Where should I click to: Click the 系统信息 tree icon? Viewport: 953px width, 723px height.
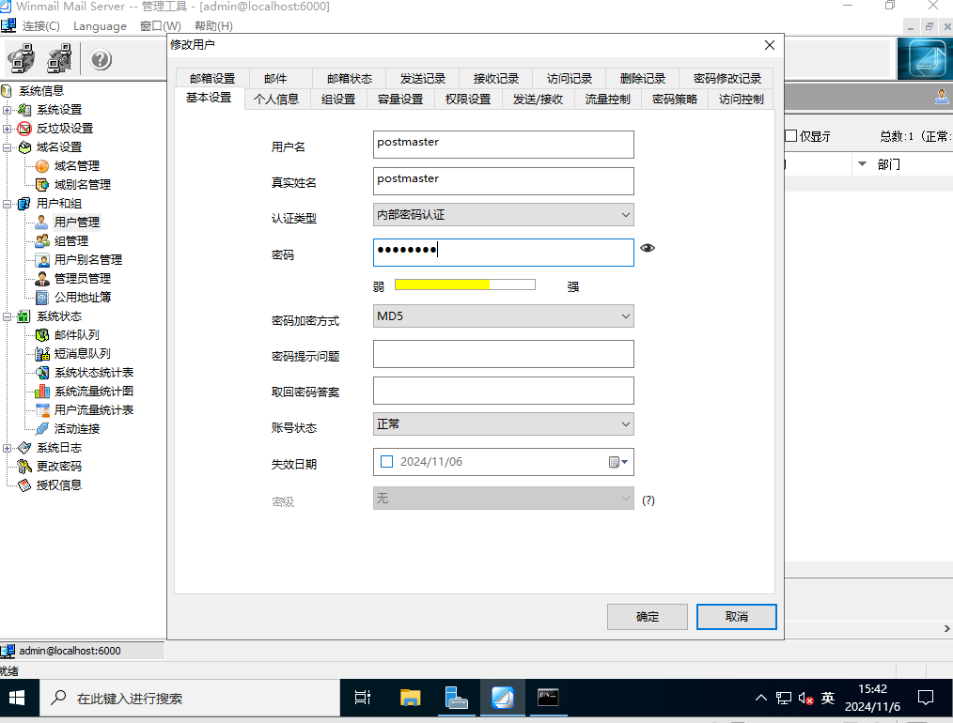(x=7, y=91)
